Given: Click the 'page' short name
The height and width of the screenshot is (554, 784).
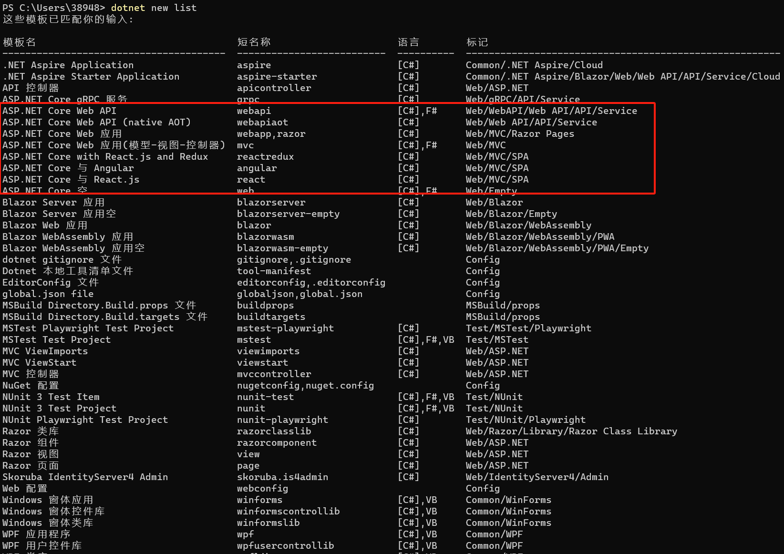Looking at the screenshot, I should 248,465.
